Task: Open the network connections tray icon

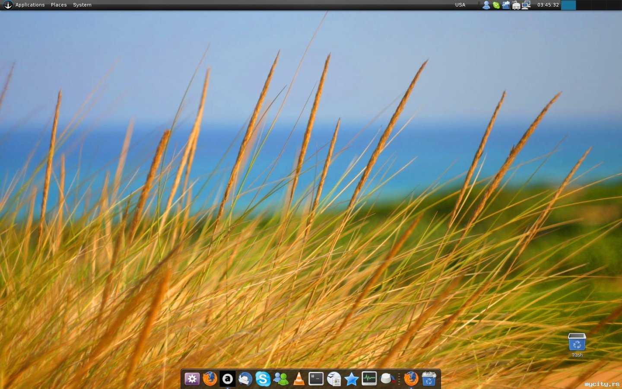Action: [x=526, y=5]
